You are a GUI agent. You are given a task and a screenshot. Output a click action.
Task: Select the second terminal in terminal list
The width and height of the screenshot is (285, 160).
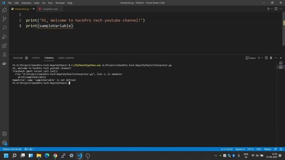[x=281, y=67]
